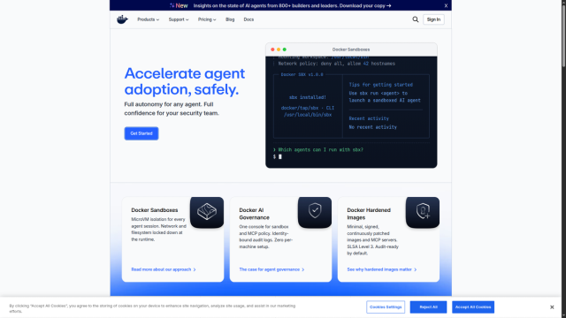The height and width of the screenshot is (318, 566).
Task: Close the cookie consent bar
Action: coord(552,307)
